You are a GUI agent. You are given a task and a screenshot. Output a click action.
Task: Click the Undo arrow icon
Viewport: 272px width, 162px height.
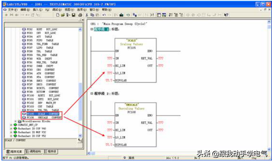point(104,15)
